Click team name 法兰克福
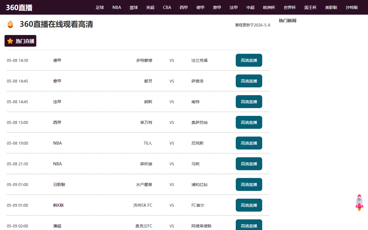 click(x=200, y=60)
